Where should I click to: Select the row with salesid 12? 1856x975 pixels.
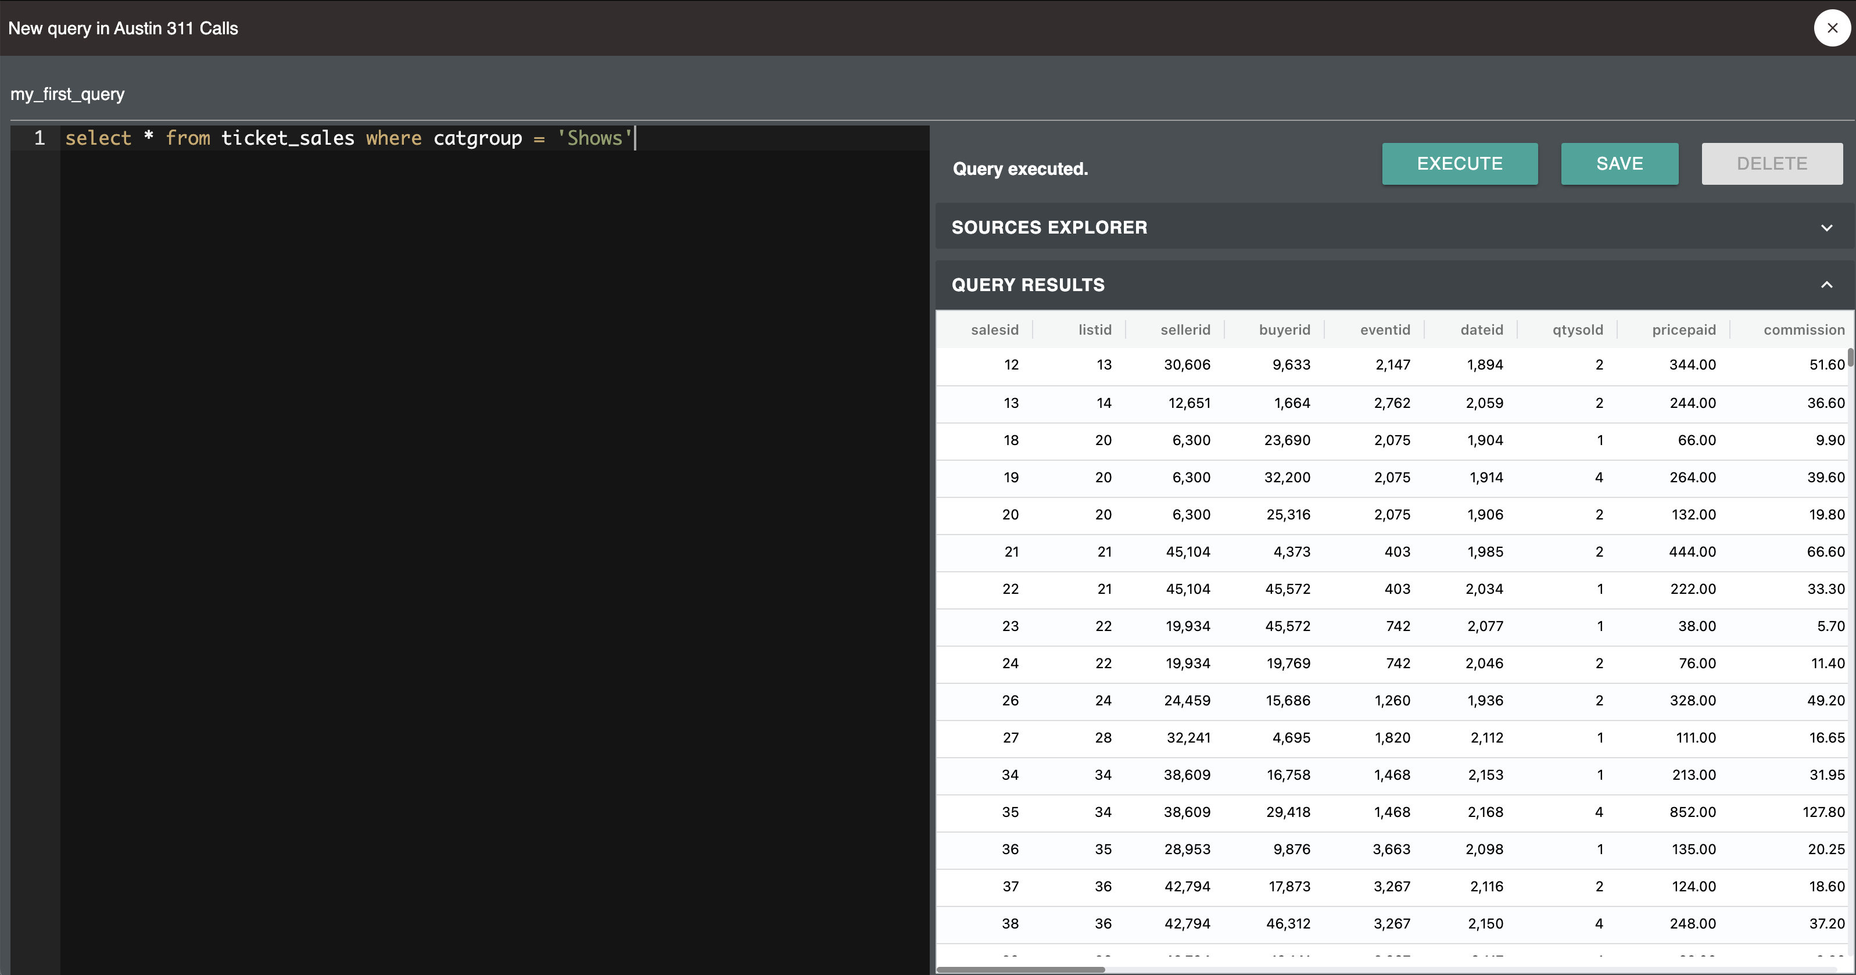(x=1369, y=365)
